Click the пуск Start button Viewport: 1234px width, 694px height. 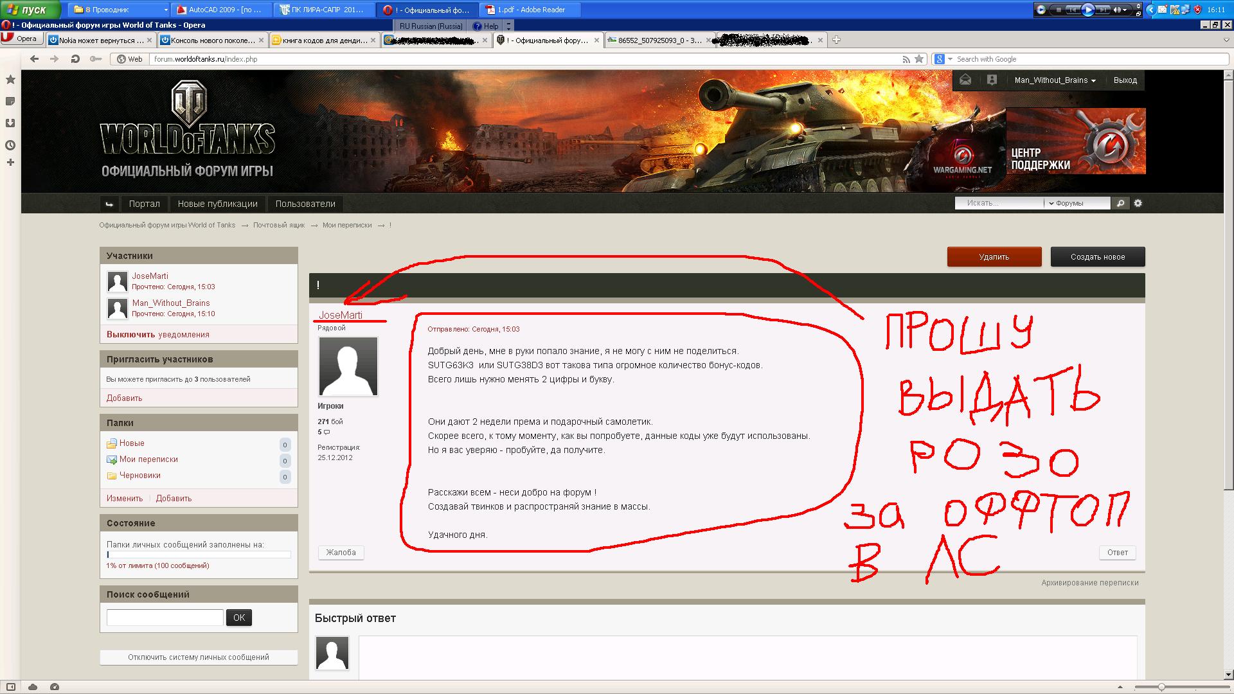(30, 10)
